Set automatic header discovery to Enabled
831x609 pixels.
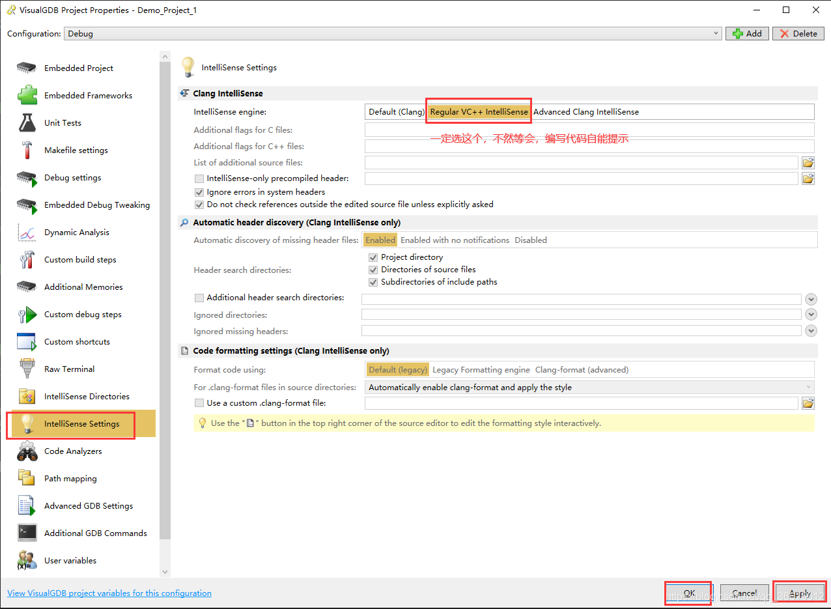point(380,240)
